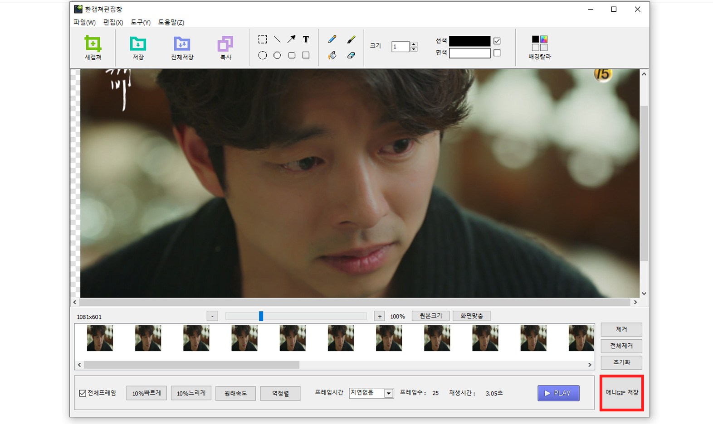Select the solid circle shape tool
713x424 pixels.
277,55
